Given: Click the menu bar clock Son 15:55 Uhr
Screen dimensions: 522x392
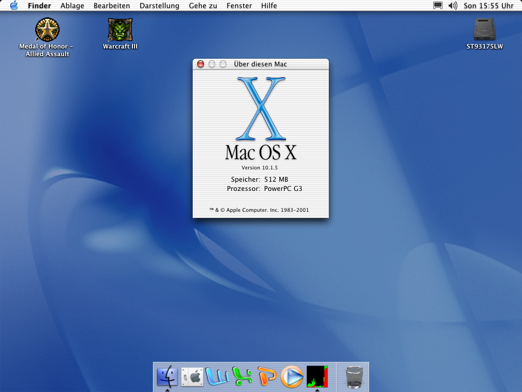Looking at the screenshot, I should [x=489, y=6].
